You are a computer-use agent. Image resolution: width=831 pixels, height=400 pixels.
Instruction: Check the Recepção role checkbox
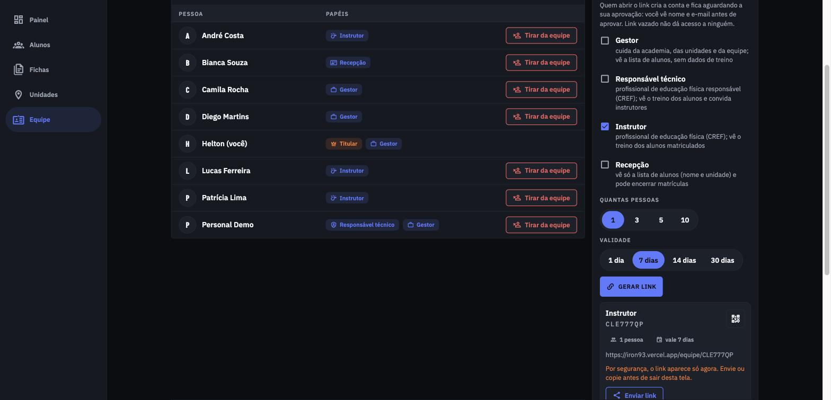[x=605, y=165]
